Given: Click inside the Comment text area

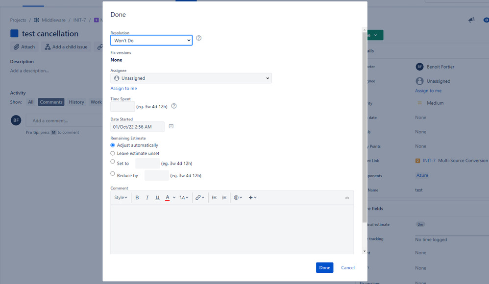Looking at the screenshot, I should (x=232, y=230).
